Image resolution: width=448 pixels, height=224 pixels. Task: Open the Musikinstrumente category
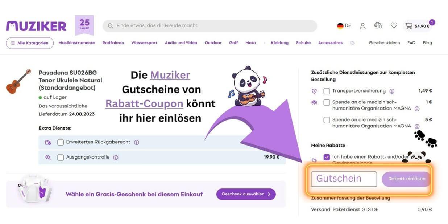coord(76,43)
